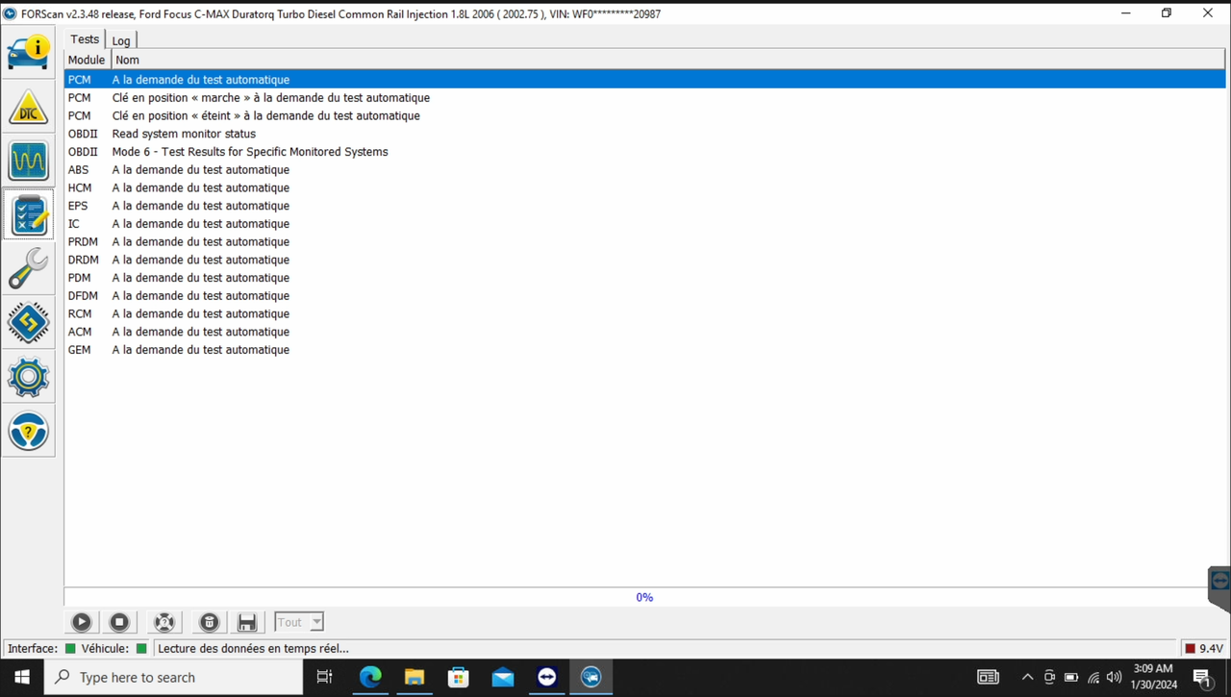Click the Nom column header
Viewport: 1231px width, 697px height.
(127, 60)
